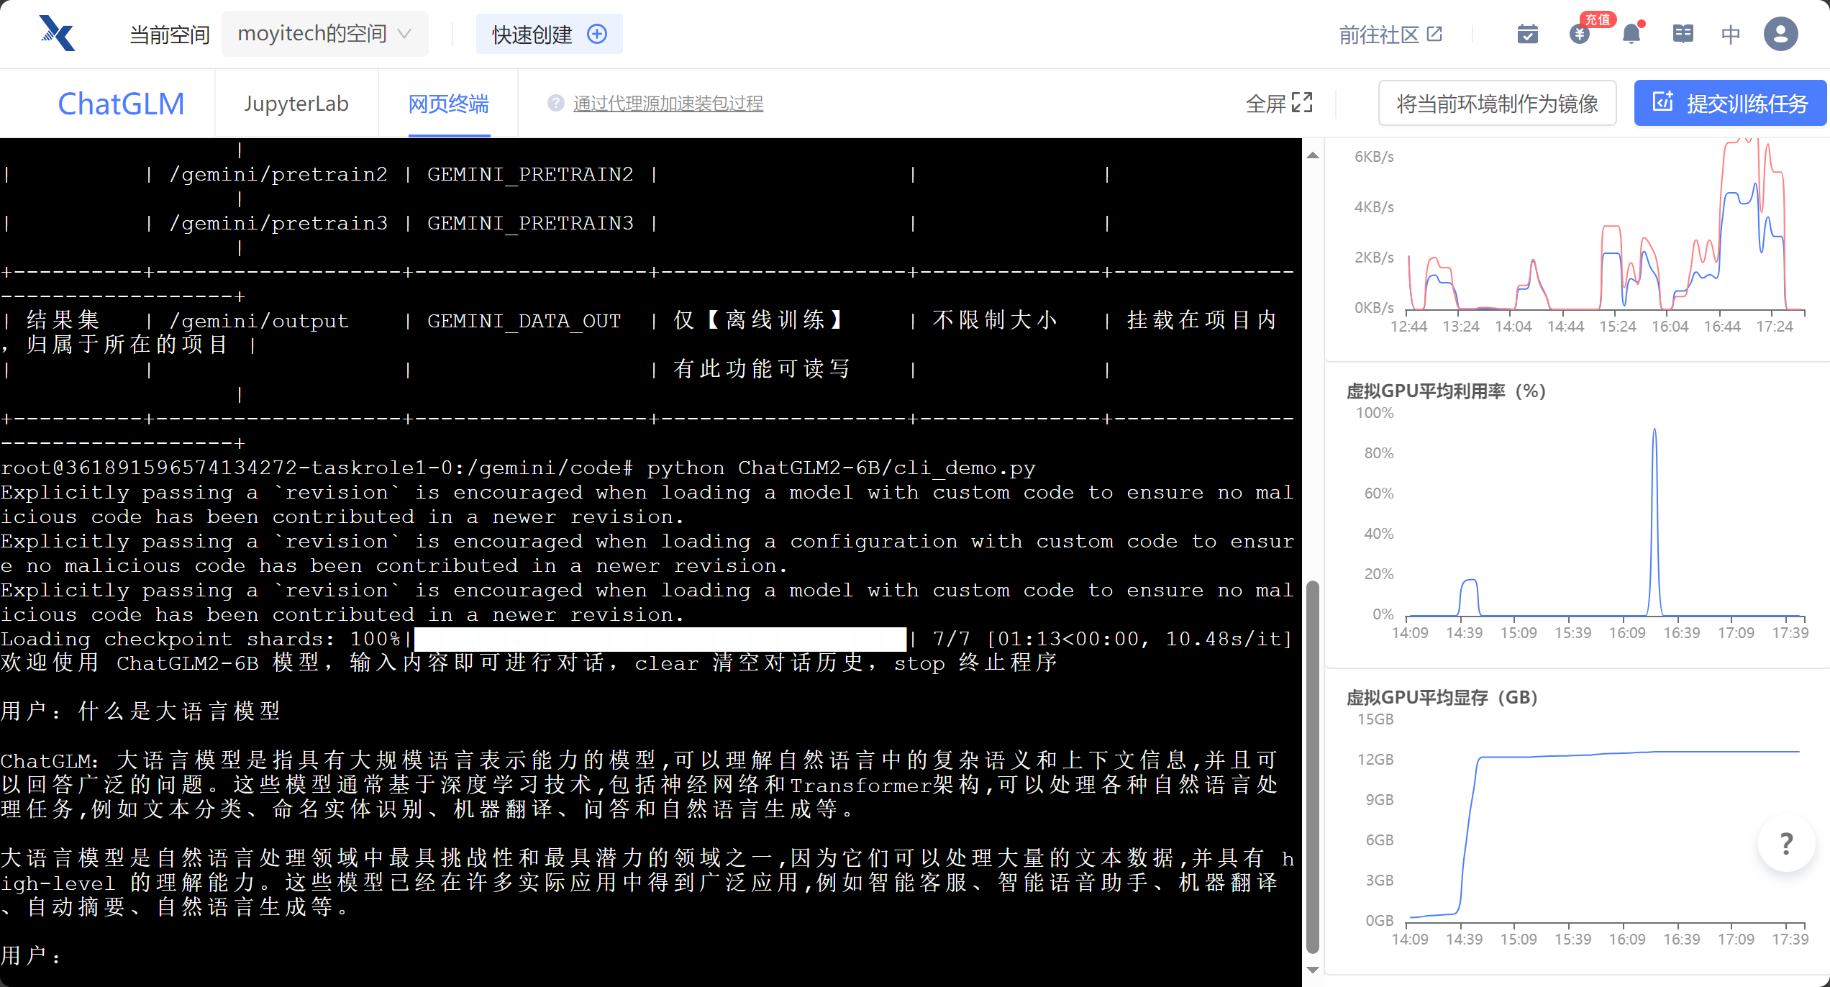Click the 当前空间 label

pos(169,34)
